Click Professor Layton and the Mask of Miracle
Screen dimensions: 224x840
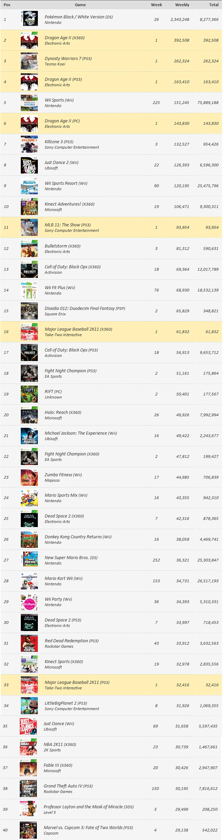[x=88, y=807]
